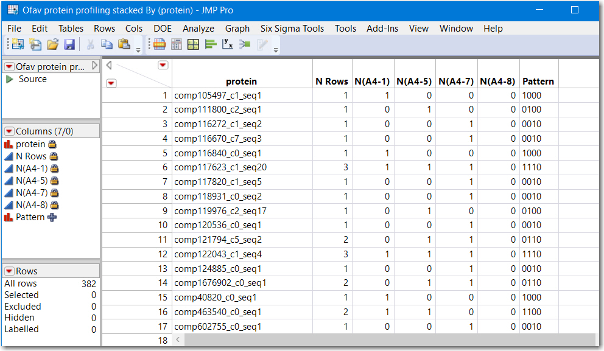Click the protein column header to select it
The height and width of the screenshot is (351, 604).
tap(242, 81)
